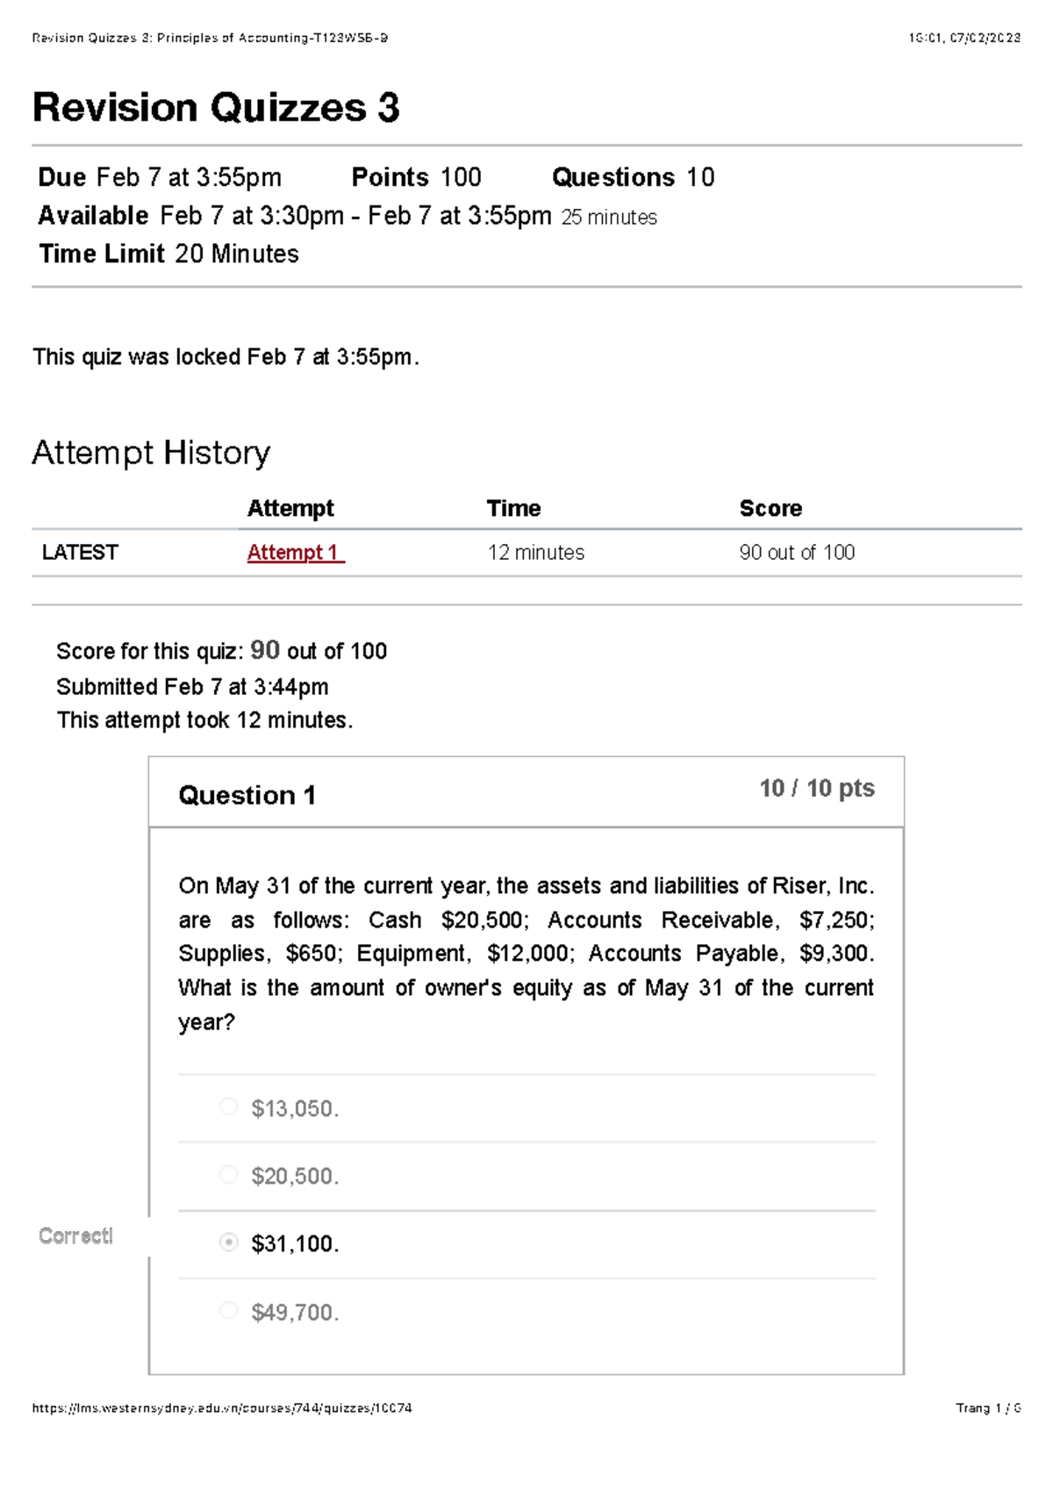This screenshot has width=1053, height=1490.
Task: Click the Attempt column header
Action: coord(290,508)
